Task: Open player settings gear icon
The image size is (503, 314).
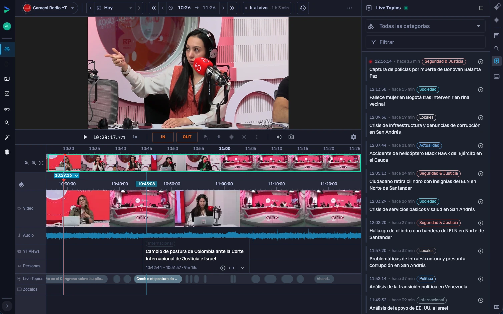Action: click(x=354, y=137)
